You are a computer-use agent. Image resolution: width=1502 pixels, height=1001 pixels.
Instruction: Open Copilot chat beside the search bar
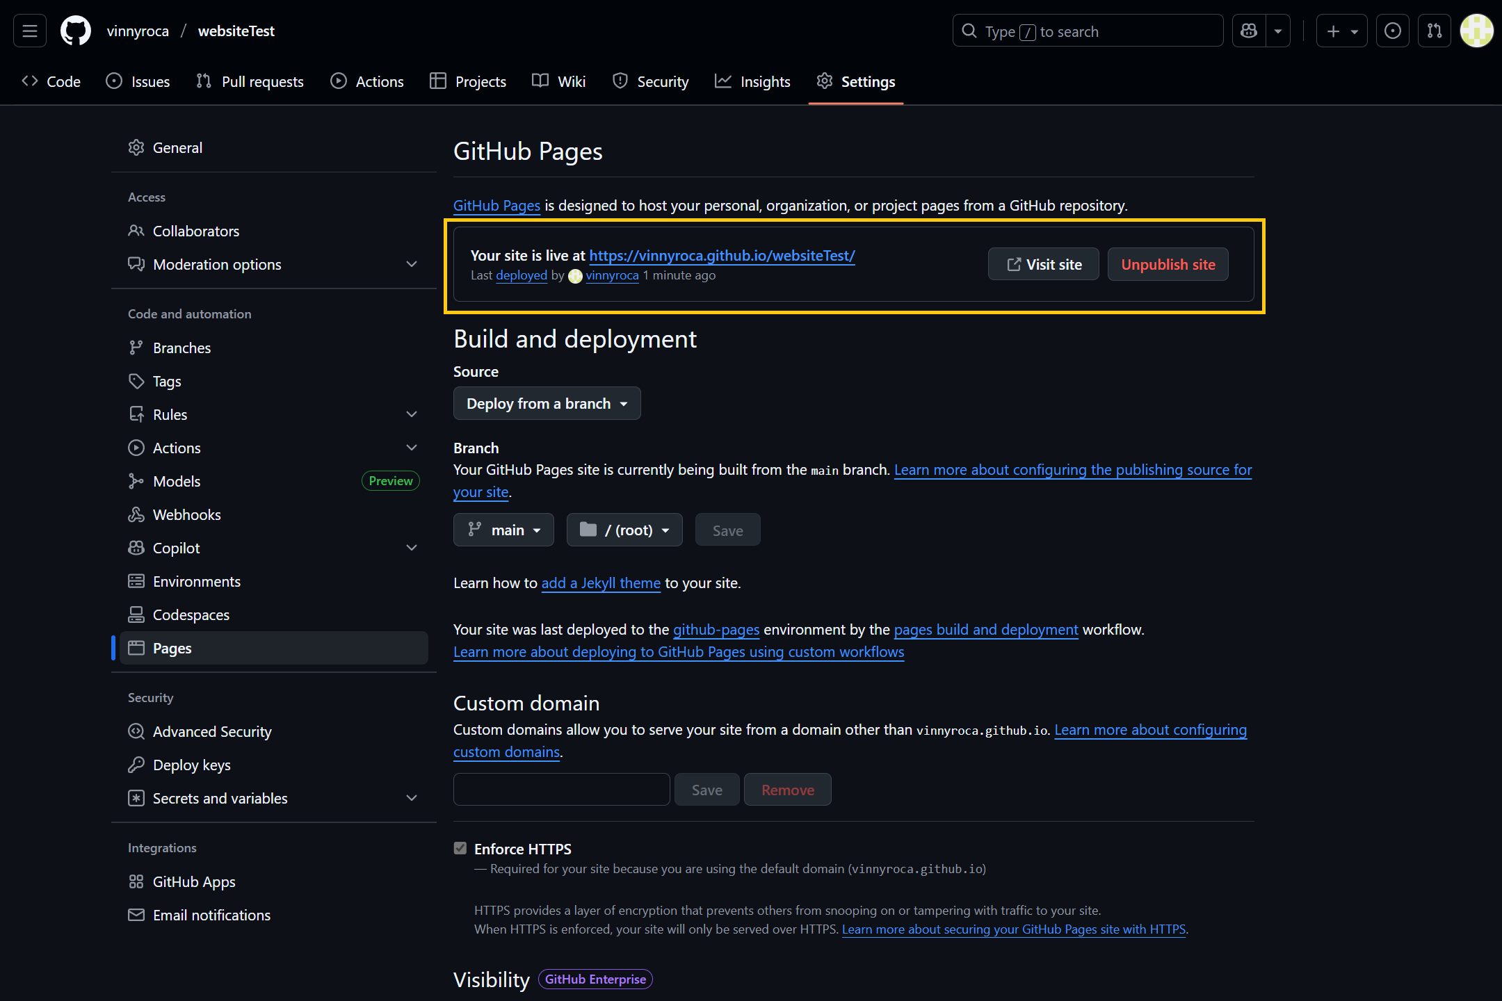1248,31
